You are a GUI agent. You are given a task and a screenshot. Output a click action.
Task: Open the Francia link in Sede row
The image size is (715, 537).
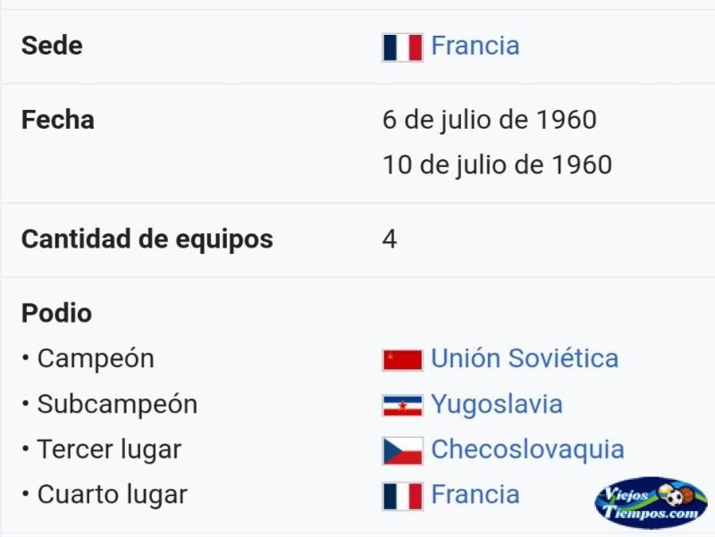tap(475, 46)
